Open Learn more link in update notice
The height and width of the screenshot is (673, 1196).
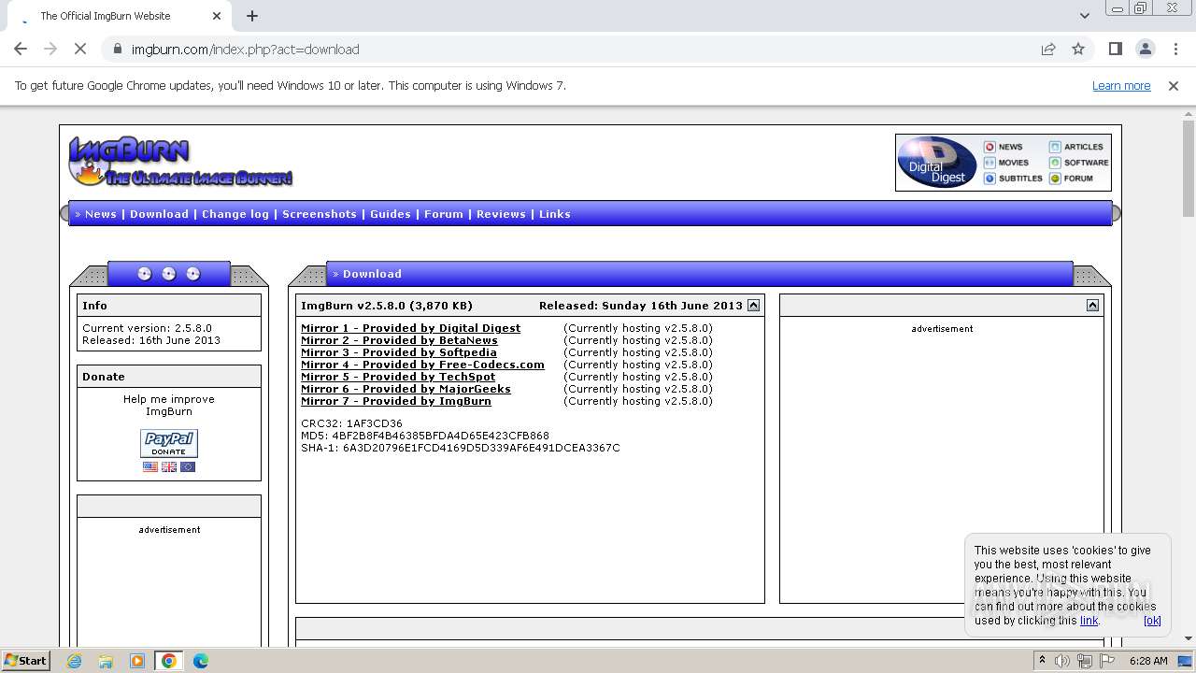(x=1121, y=85)
